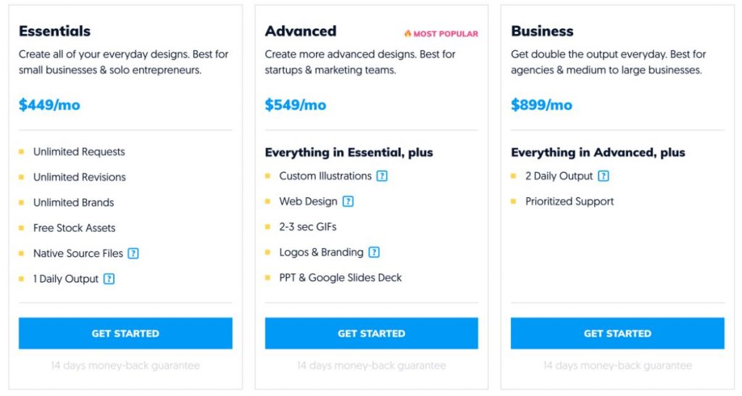Show info for 2 Daily Output

[604, 176]
